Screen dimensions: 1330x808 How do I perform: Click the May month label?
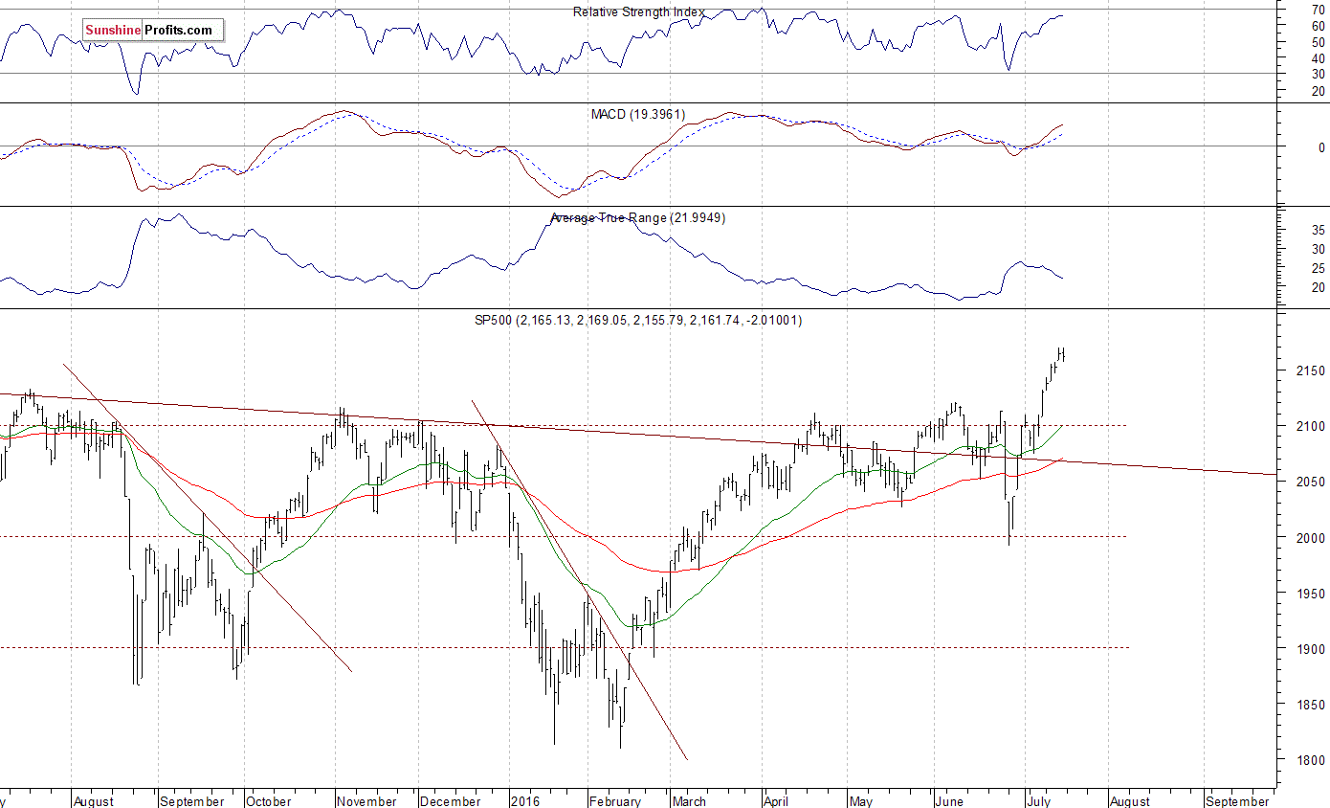[x=861, y=801]
